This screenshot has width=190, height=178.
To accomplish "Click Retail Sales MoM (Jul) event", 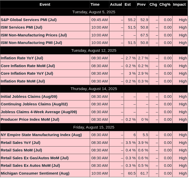I will pos(45,150).
